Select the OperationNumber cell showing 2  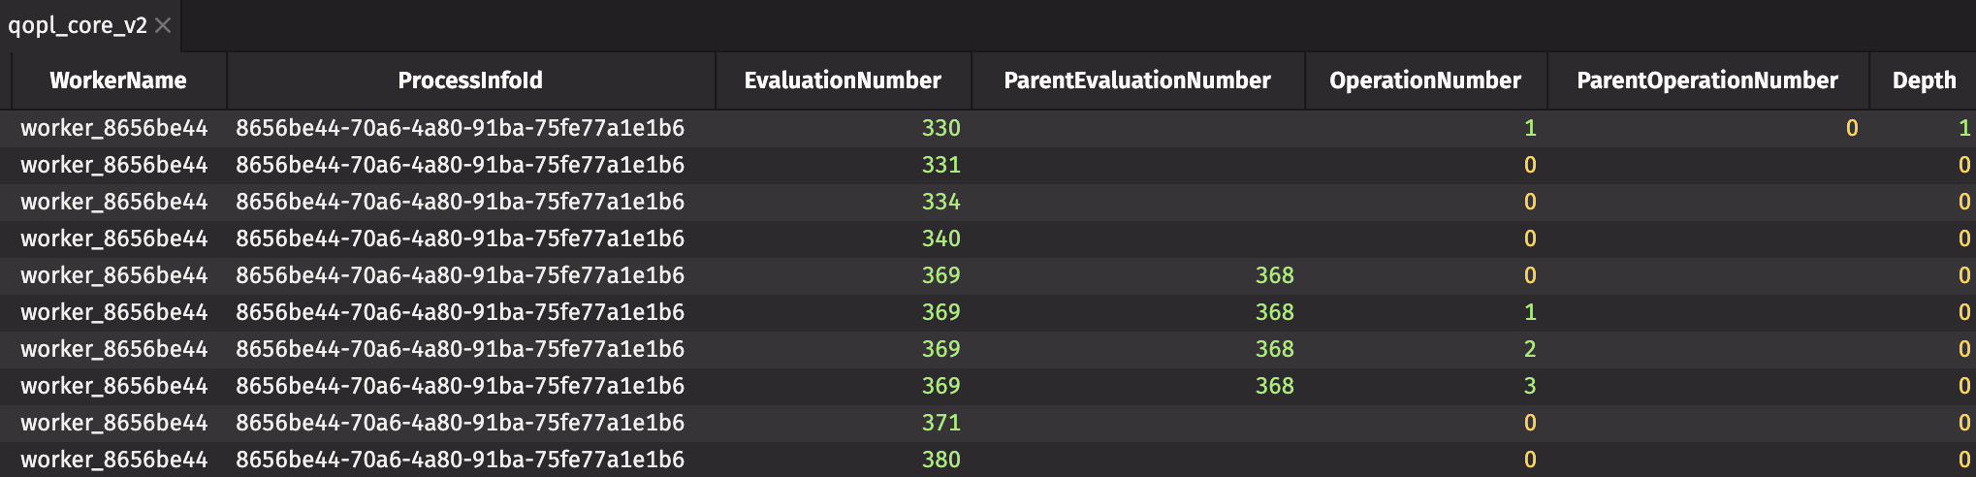coord(1529,349)
